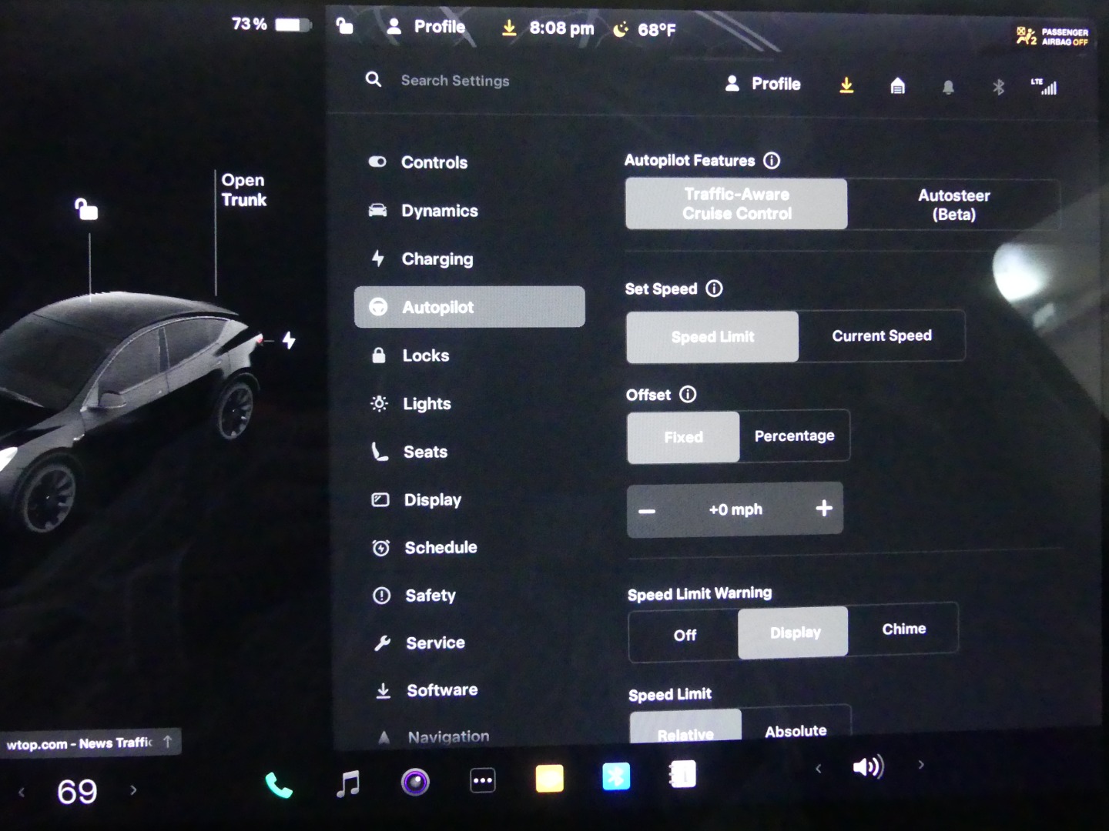Open Profile in settings header

[x=763, y=84]
